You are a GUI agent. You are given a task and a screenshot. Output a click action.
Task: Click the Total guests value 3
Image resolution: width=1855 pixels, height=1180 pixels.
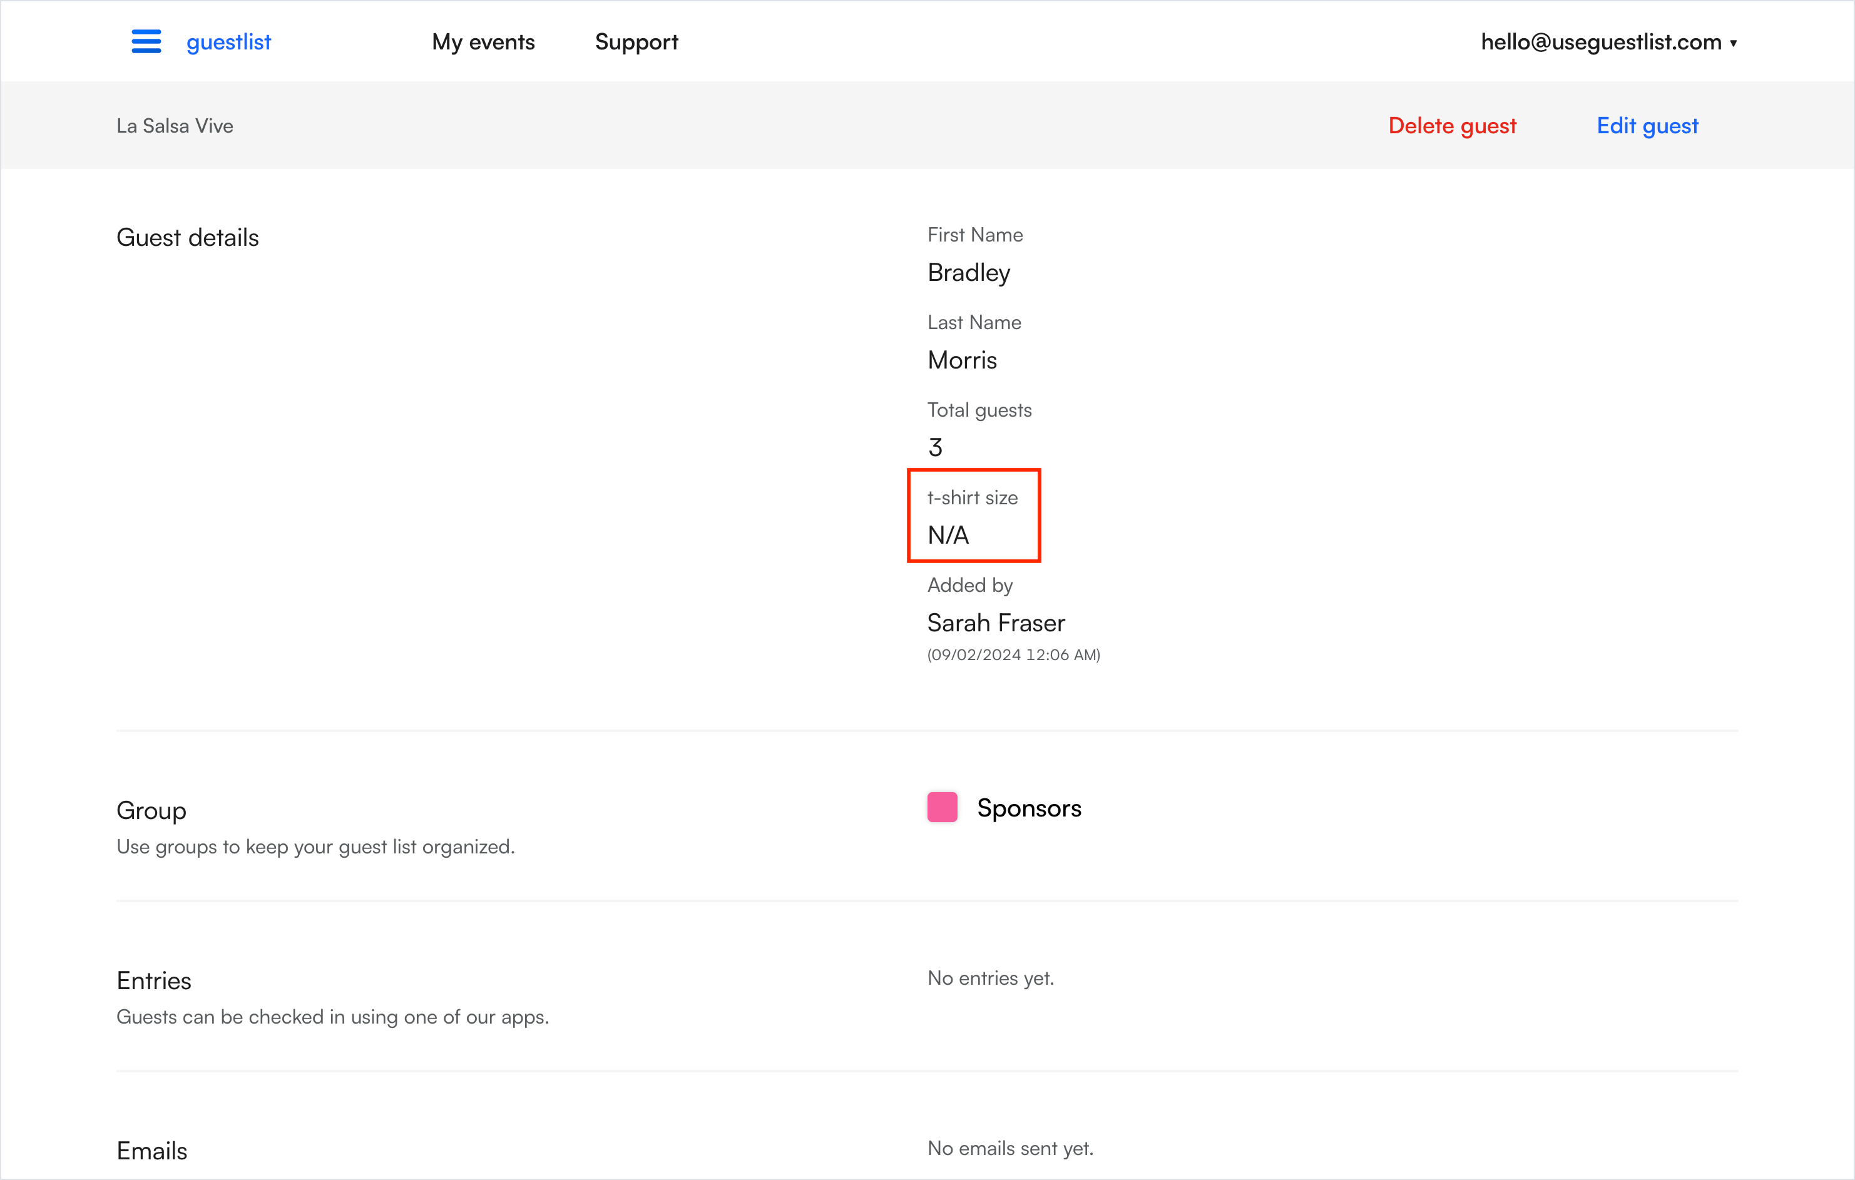pyautogui.click(x=935, y=447)
